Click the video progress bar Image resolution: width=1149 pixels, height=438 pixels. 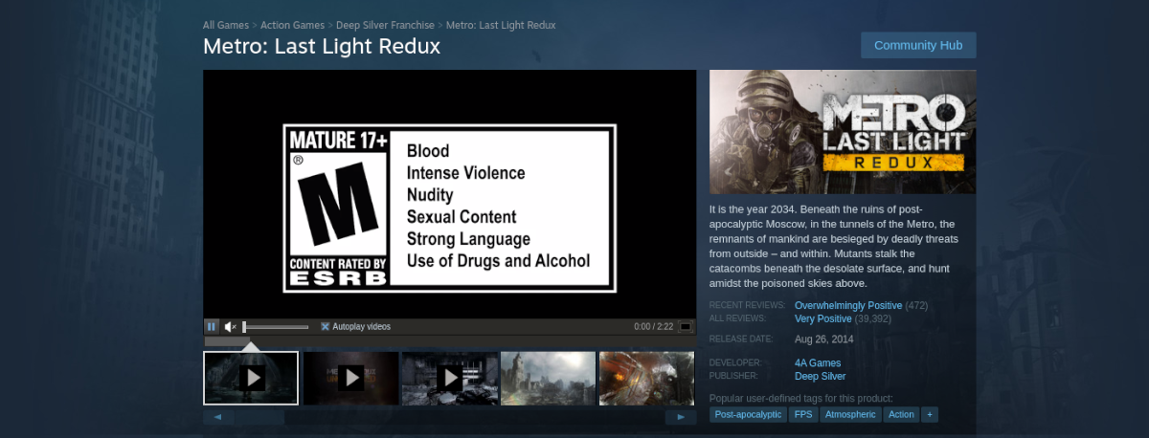point(450,340)
